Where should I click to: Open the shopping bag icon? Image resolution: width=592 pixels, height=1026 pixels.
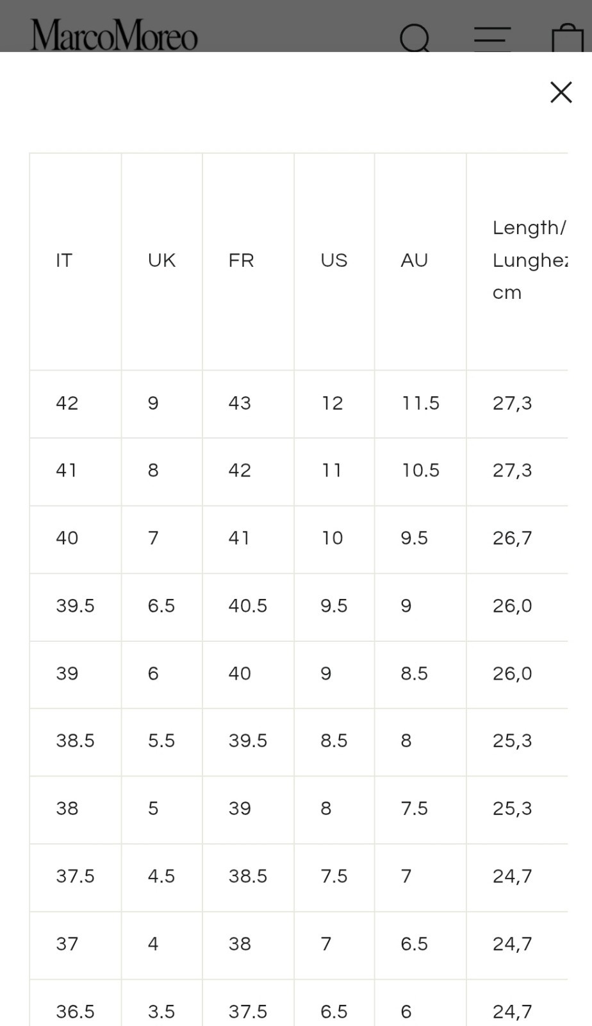point(568,38)
